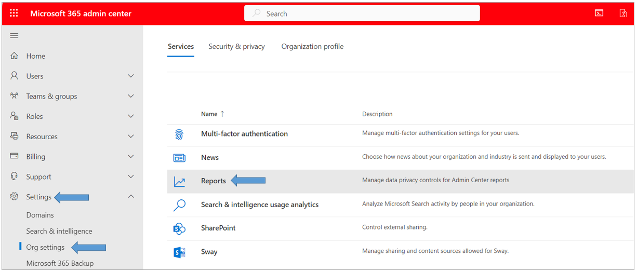The width and height of the screenshot is (637, 271).
Task: Open the app launcher waffle icon
Action: pyautogui.click(x=14, y=13)
